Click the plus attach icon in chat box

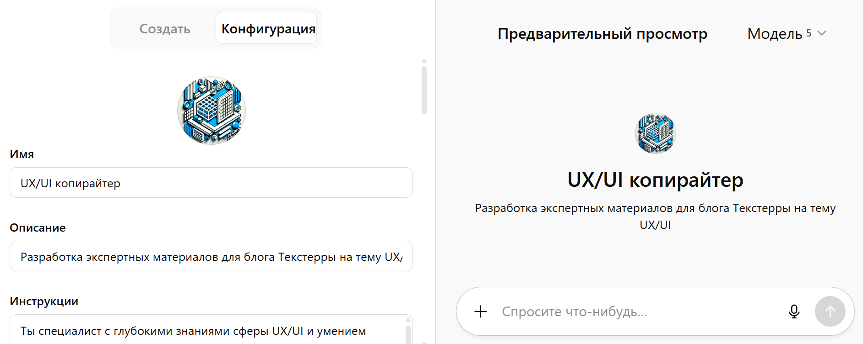[480, 312]
